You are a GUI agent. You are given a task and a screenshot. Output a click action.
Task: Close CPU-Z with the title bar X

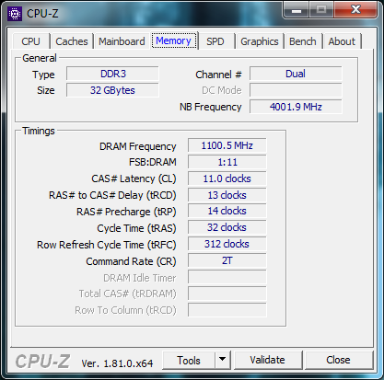(x=355, y=10)
